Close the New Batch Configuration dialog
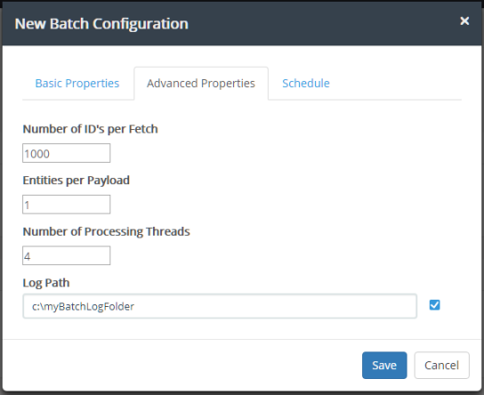 (464, 21)
